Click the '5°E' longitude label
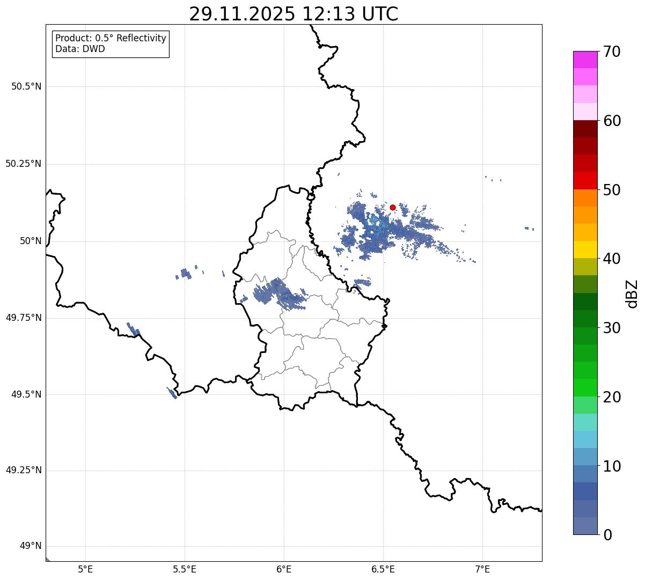645x580 pixels. click(x=85, y=569)
